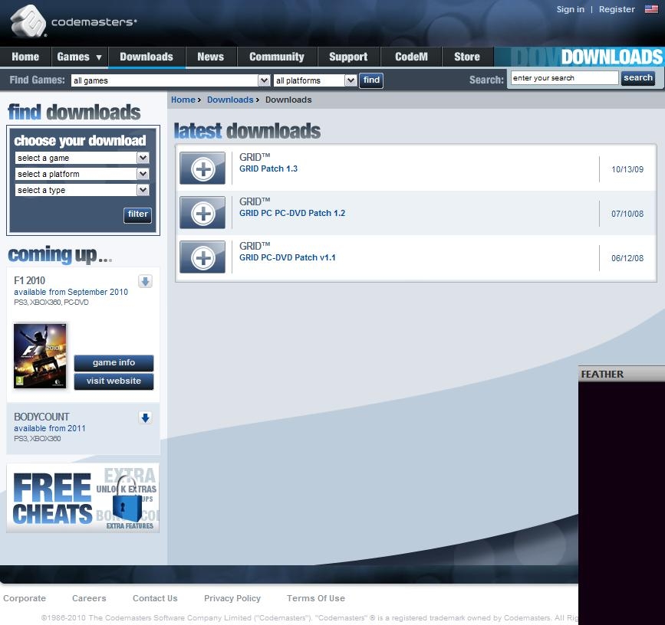Click the search button
This screenshot has width=665, height=625.
coord(638,78)
